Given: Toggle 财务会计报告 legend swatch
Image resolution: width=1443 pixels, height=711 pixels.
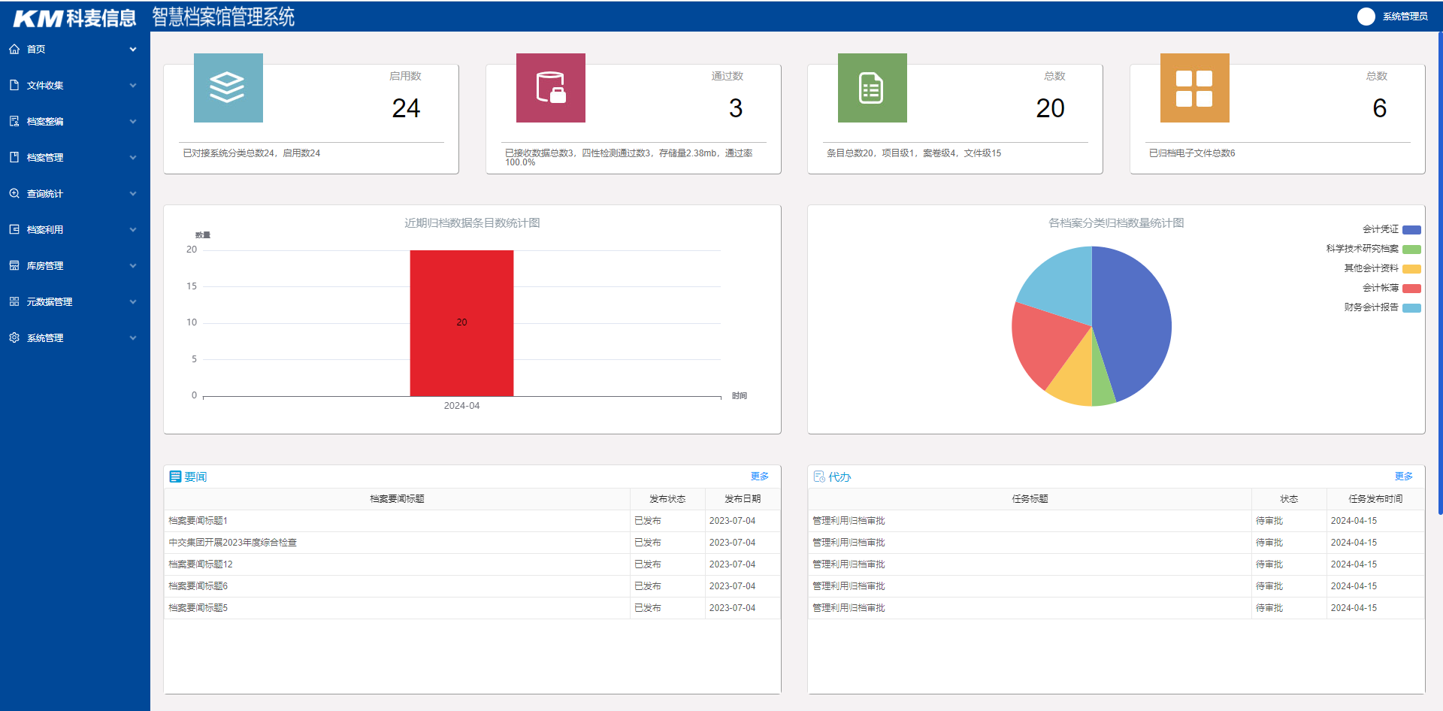Looking at the screenshot, I should 1411,308.
